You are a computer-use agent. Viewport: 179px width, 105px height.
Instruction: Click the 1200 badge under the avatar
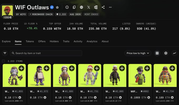pos(7,17)
